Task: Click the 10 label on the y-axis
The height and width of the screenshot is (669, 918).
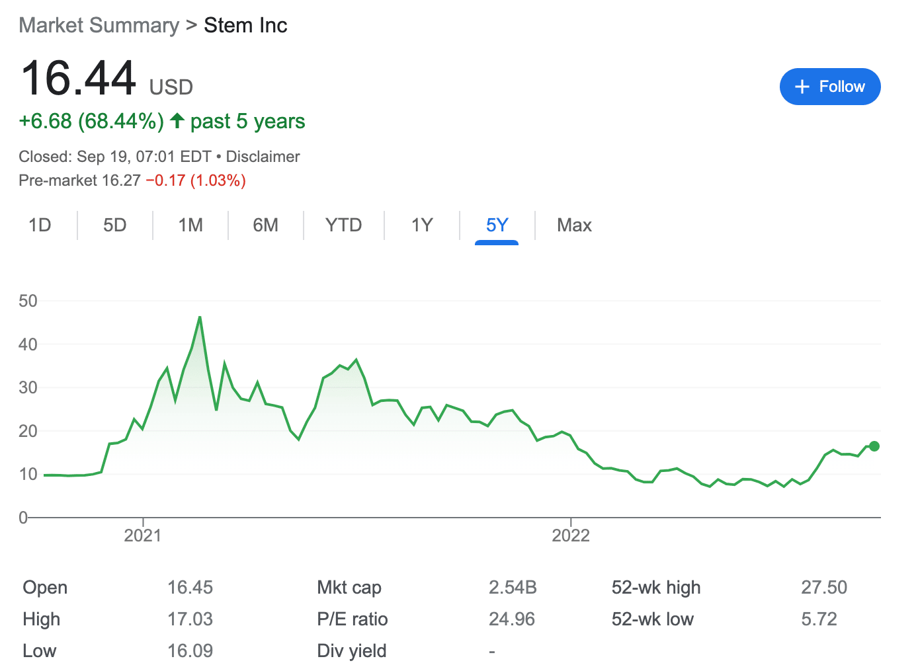Action: pos(28,474)
